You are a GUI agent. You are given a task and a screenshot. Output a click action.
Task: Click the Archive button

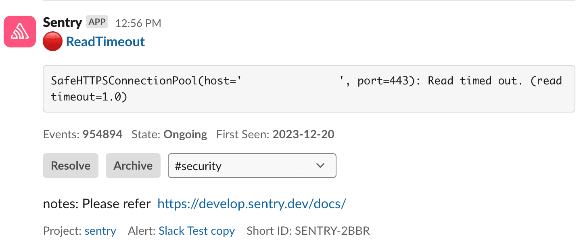[x=133, y=165]
